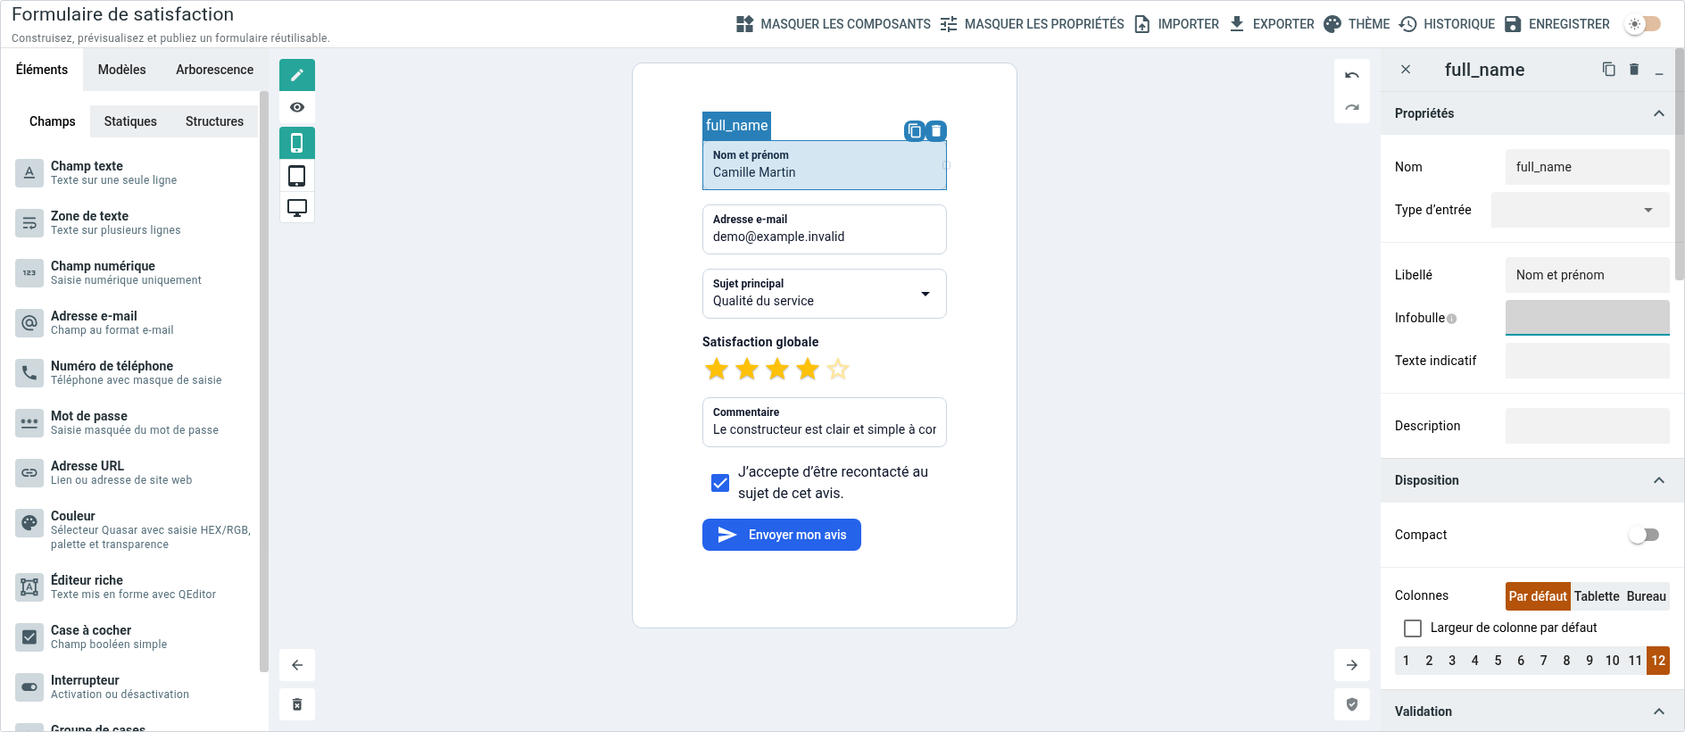The width and height of the screenshot is (1685, 732).
Task: Click the trash icon in properties header
Action: tap(1634, 70)
